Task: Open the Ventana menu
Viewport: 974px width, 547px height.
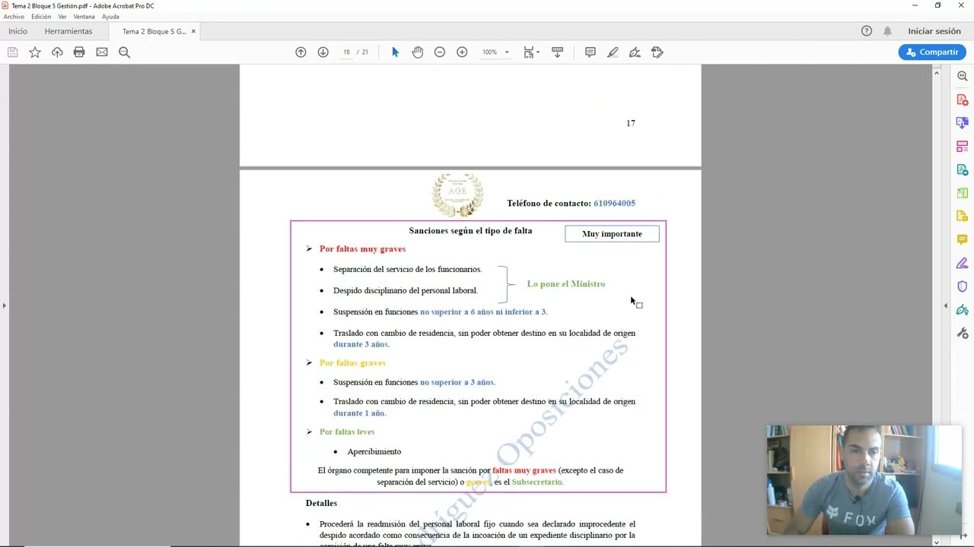Action: (84, 17)
